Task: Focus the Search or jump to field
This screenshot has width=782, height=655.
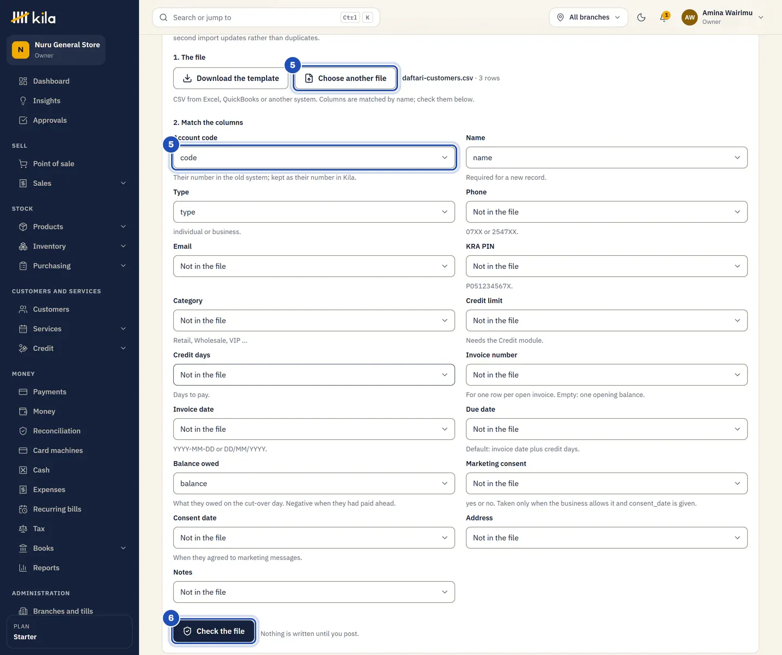Action: [266, 17]
